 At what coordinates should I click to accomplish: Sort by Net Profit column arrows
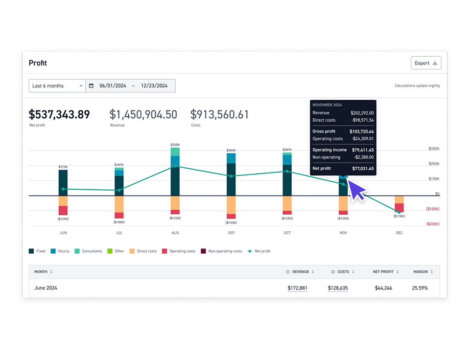click(x=398, y=272)
